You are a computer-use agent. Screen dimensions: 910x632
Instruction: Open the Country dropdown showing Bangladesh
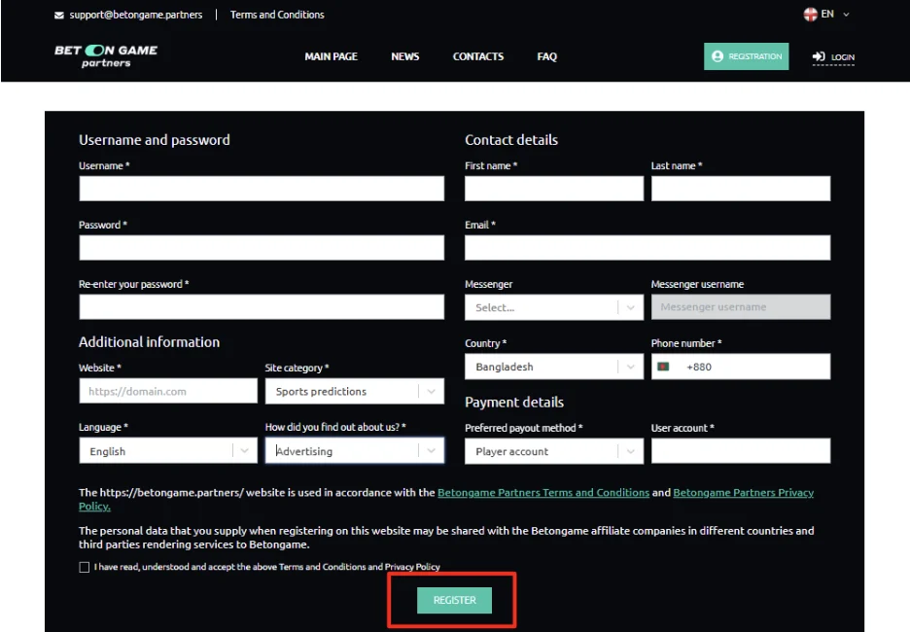[x=630, y=367]
